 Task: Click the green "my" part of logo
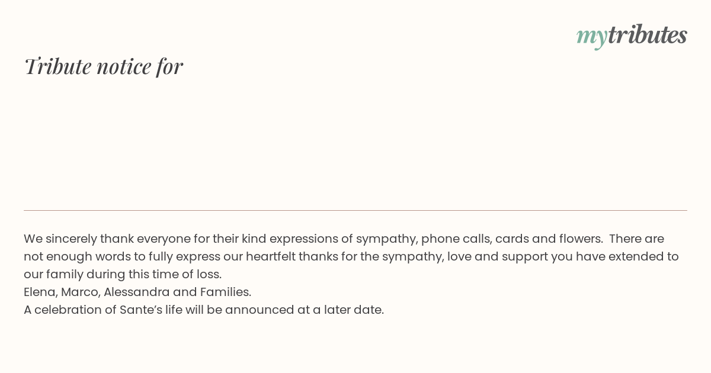click(x=591, y=37)
